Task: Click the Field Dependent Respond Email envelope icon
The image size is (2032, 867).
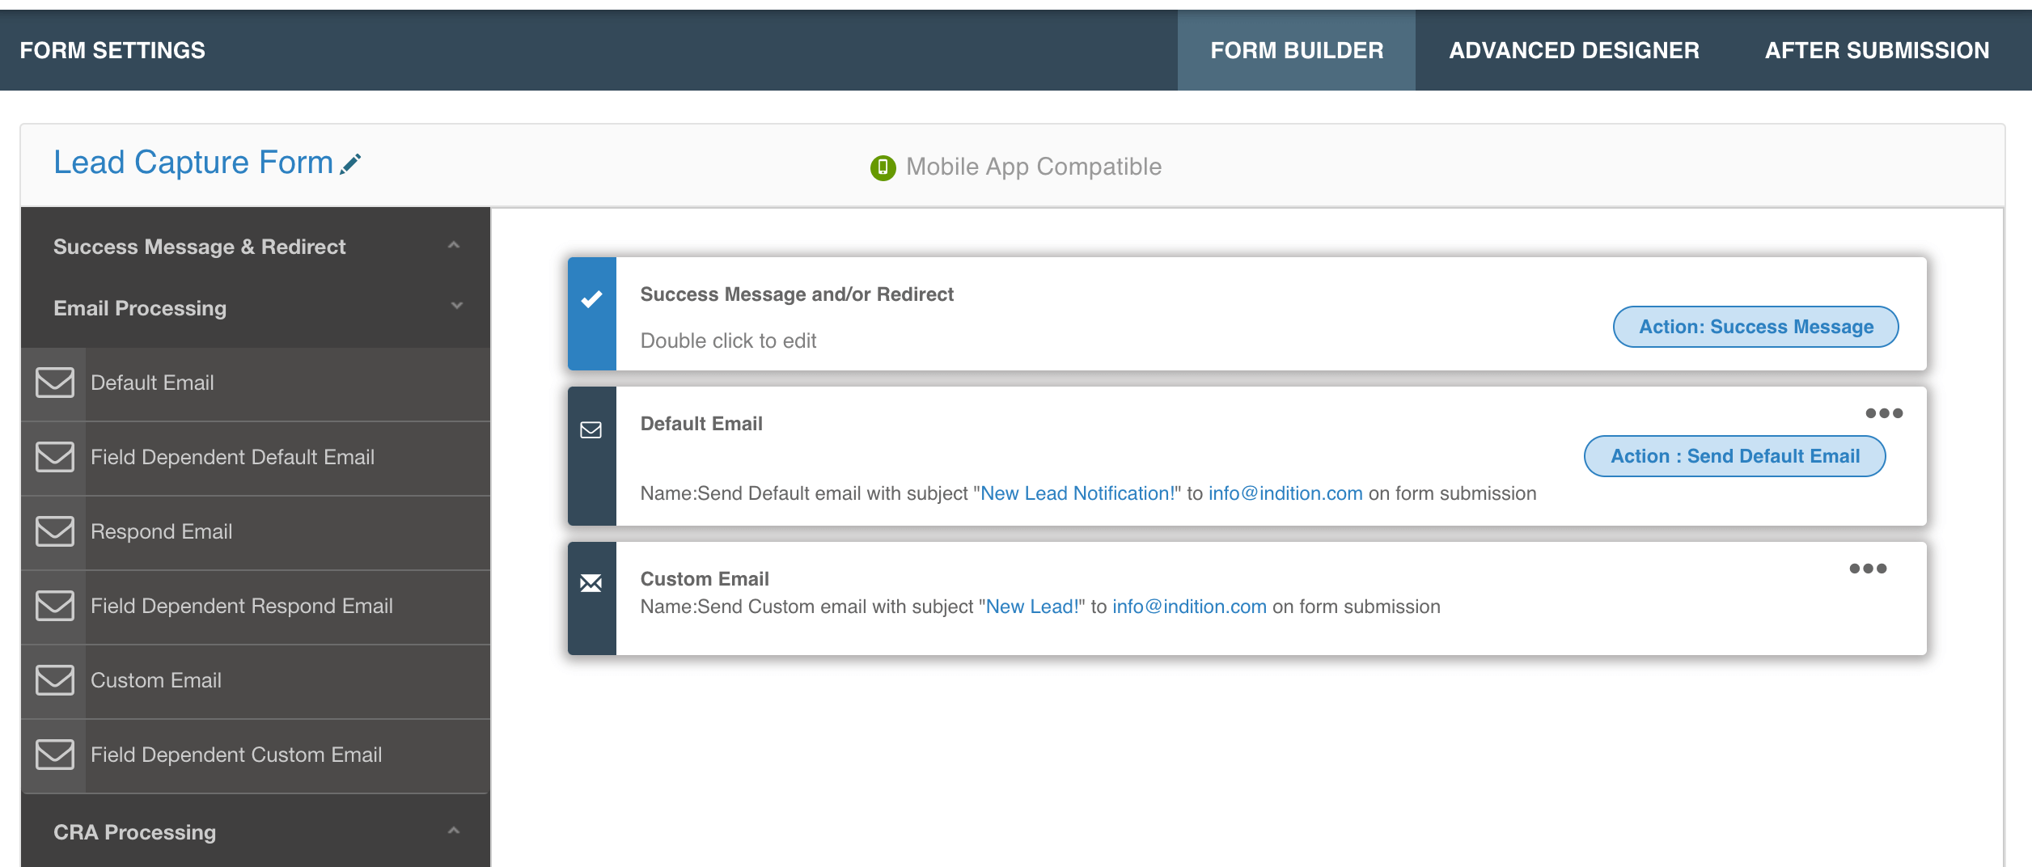Action: click(x=55, y=606)
